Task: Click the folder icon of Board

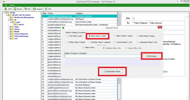Action: (x=12, y=31)
